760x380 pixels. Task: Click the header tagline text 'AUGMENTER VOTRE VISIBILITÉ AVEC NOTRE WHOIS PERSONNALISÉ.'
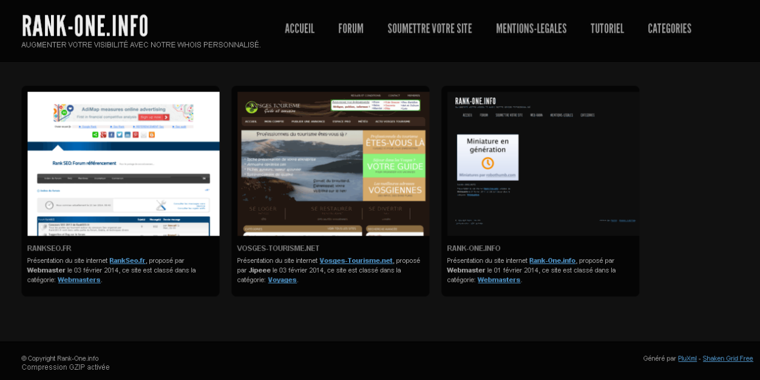pos(141,45)
